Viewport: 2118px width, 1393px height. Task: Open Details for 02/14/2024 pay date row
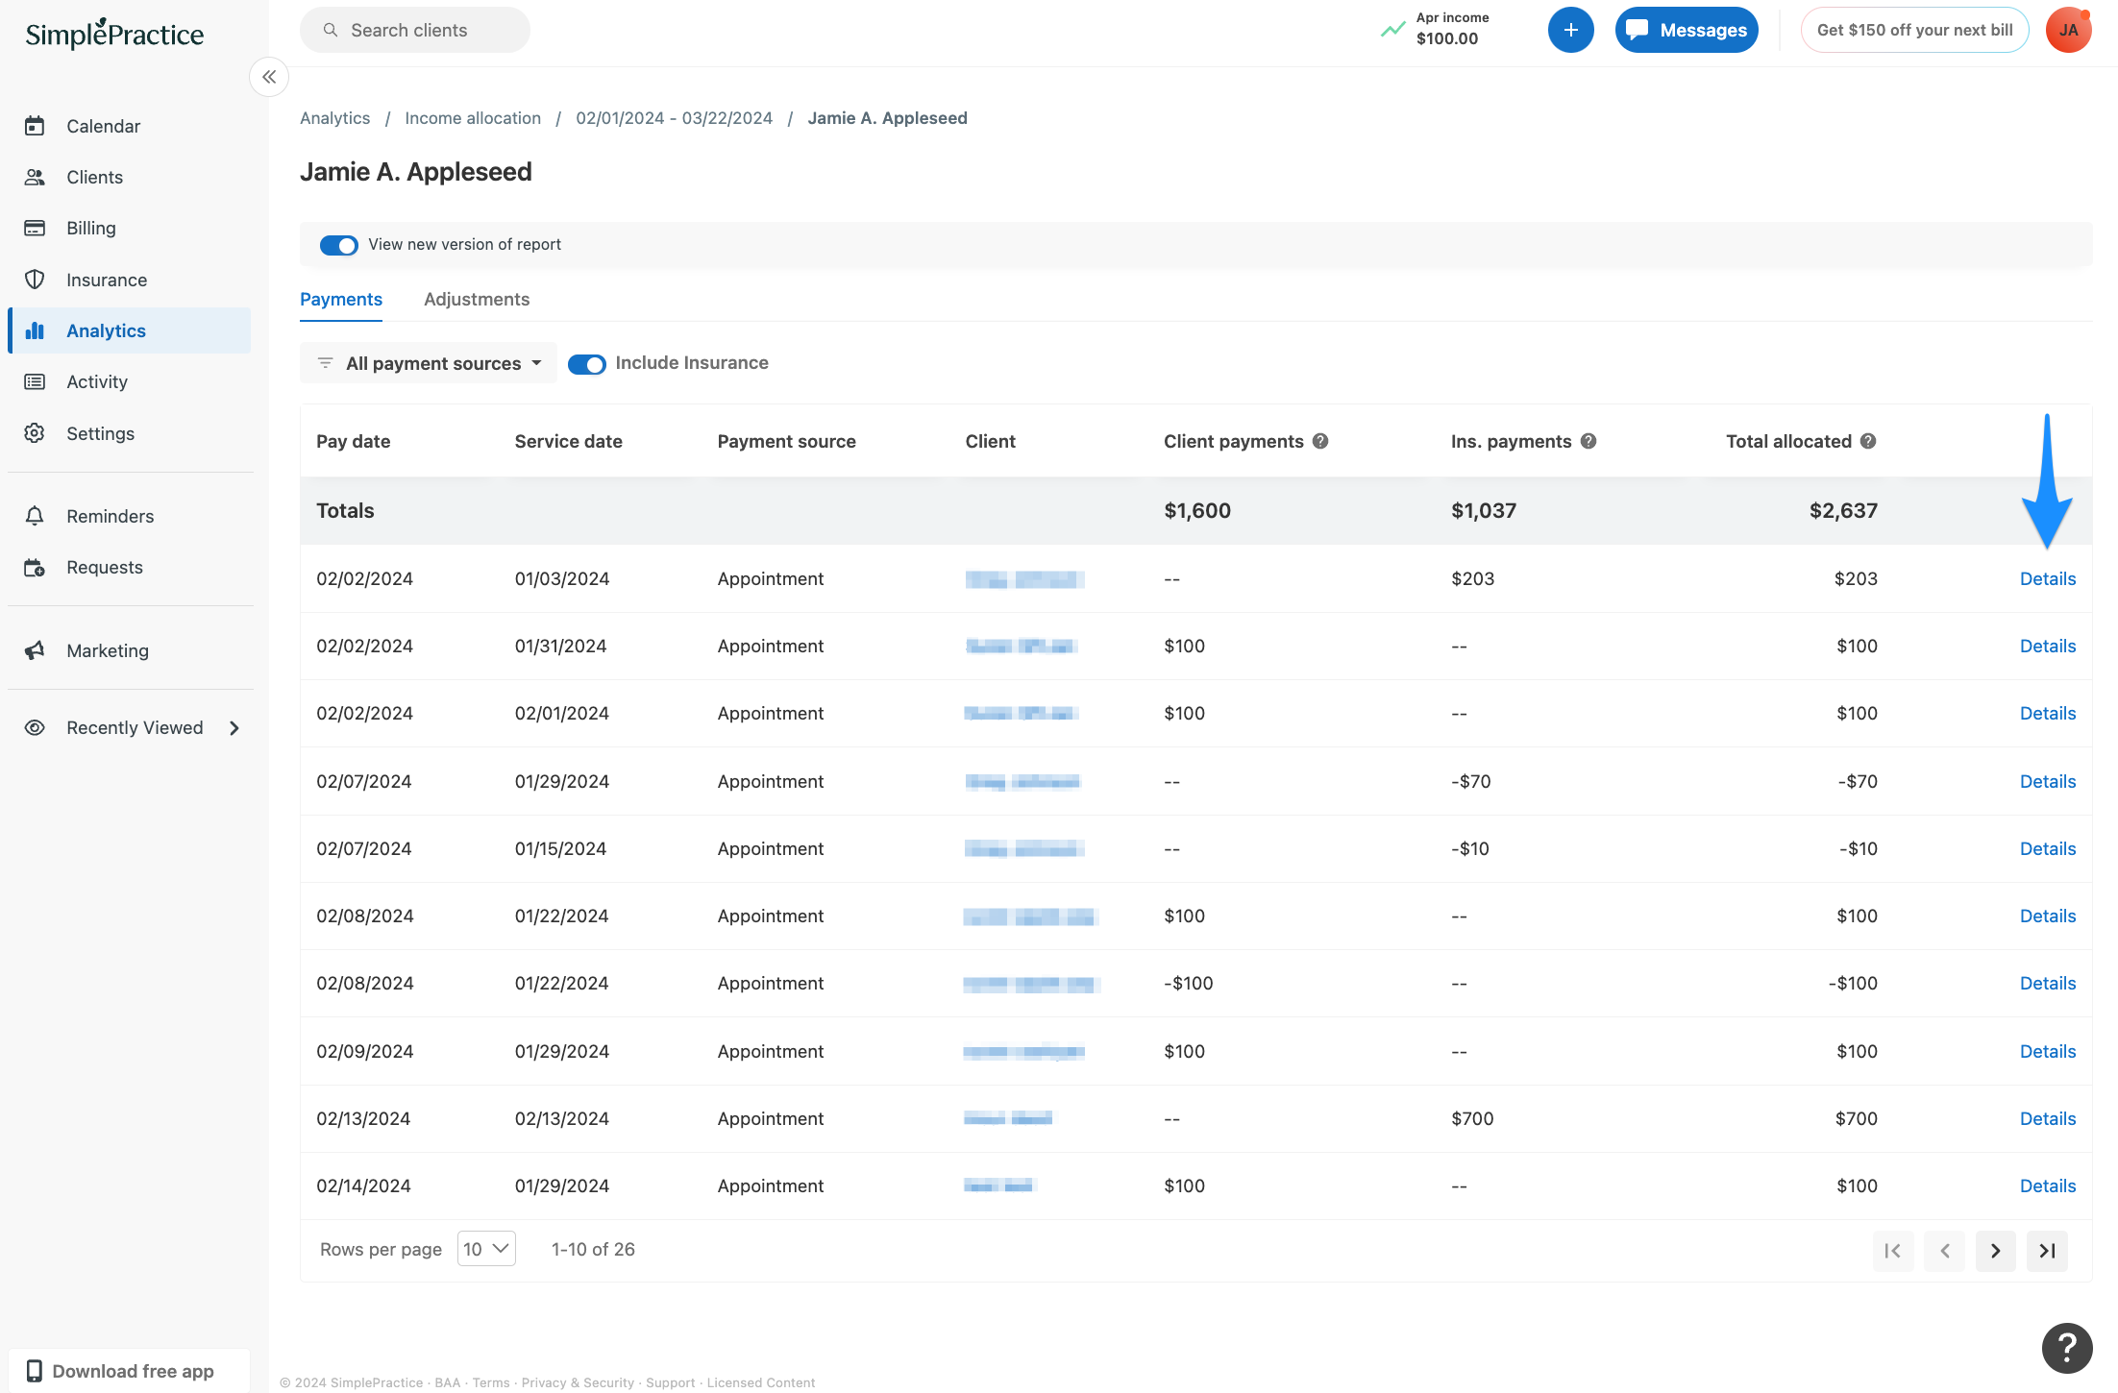(2048, 1186)
